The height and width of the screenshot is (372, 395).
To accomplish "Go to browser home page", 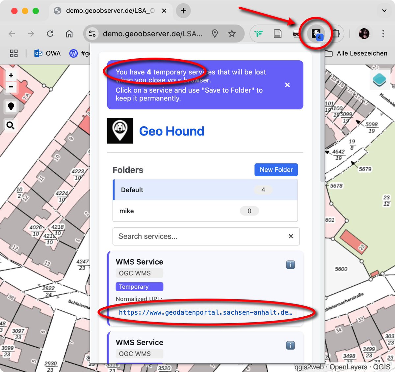I will (69, 34).
